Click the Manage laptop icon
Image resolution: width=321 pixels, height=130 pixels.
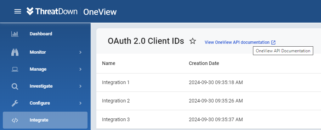(15, 69)
